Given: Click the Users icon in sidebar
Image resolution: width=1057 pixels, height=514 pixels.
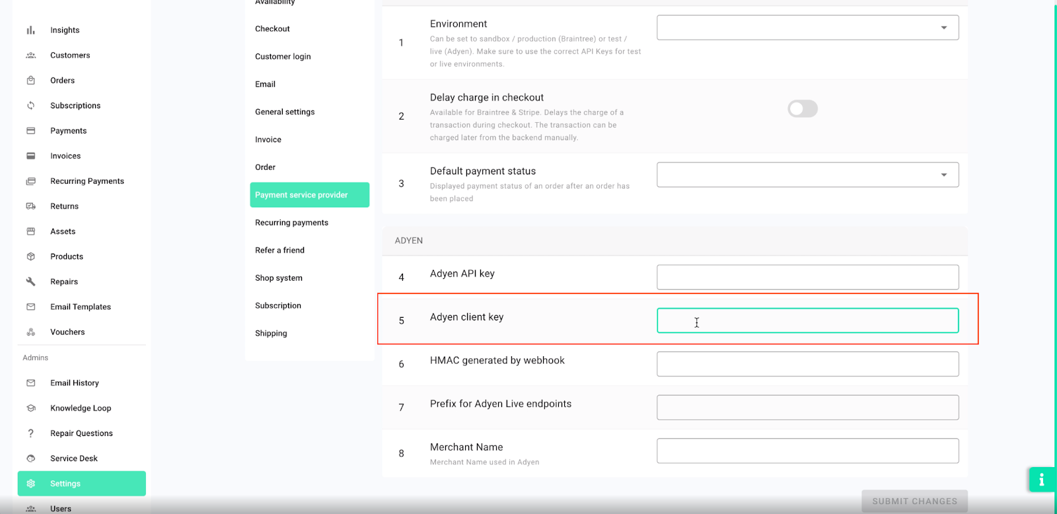Looking at the screenshot, I should tap(30, 509).
